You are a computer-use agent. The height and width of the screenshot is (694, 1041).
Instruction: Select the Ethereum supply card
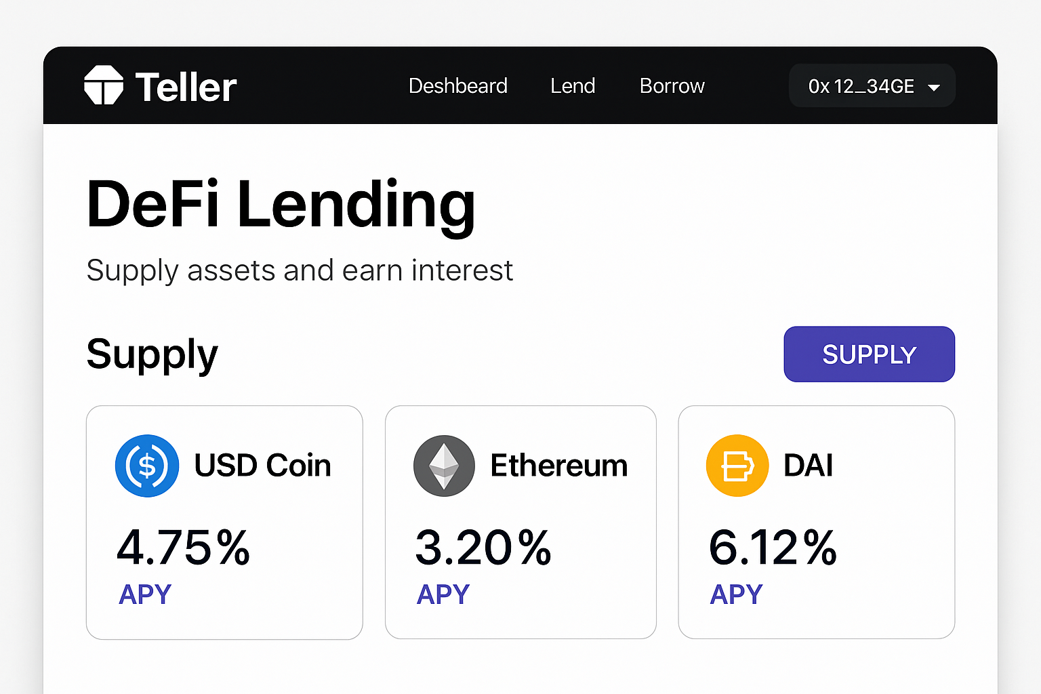tap(520, 522)
